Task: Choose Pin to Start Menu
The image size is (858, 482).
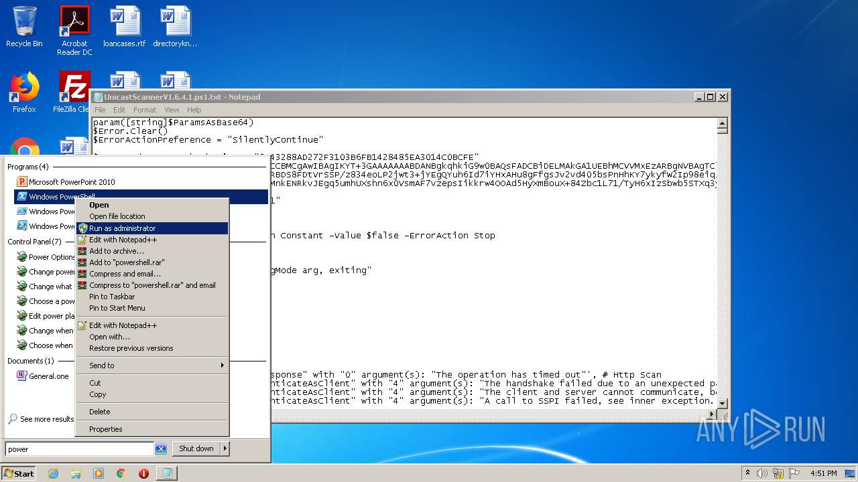Action: [x=152, y=308]
